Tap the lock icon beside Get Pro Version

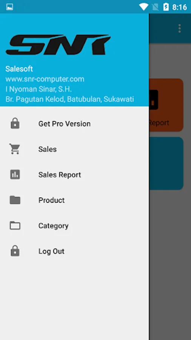pyautogui.click(x=15, y=124)
